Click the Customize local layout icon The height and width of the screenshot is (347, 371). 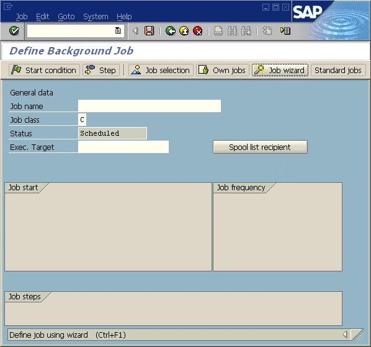pos(285,31)
